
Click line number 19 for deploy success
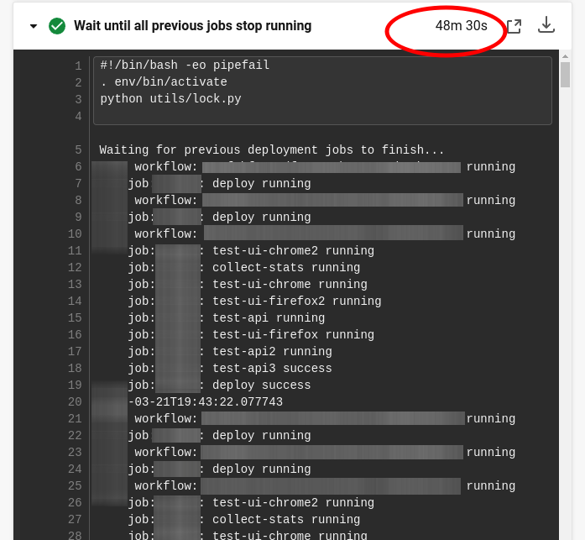75,385
